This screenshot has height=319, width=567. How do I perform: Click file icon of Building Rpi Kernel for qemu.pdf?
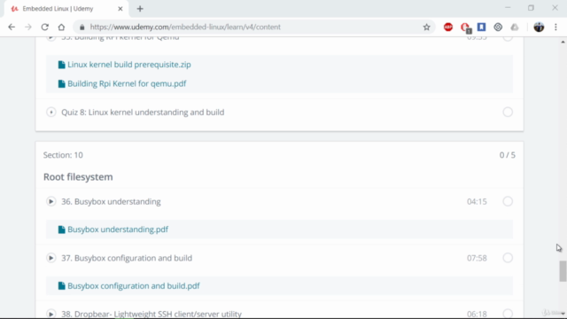coord(61,84)
